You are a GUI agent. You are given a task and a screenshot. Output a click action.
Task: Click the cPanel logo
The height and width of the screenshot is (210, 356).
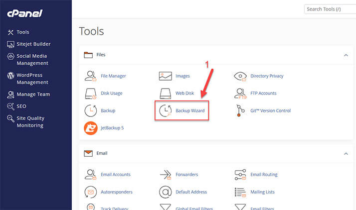point(23,14)
